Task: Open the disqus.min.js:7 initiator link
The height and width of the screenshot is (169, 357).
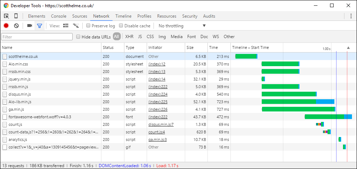Action: click(x=161, y=124)
